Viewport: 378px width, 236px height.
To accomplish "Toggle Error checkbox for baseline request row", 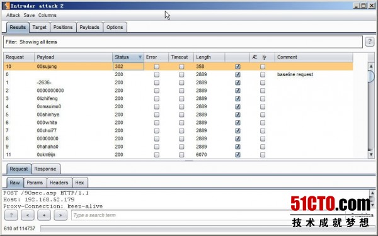I will click(157, 75).
